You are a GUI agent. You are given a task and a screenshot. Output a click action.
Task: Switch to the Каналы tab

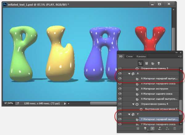pos(141,56)
